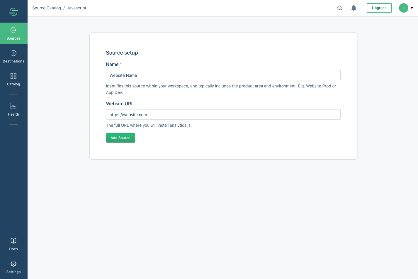Image resolution: width=418 pixels, height=279 pixels.
Task: Expand the account dropdown arrow
Action: pos(412,8)
